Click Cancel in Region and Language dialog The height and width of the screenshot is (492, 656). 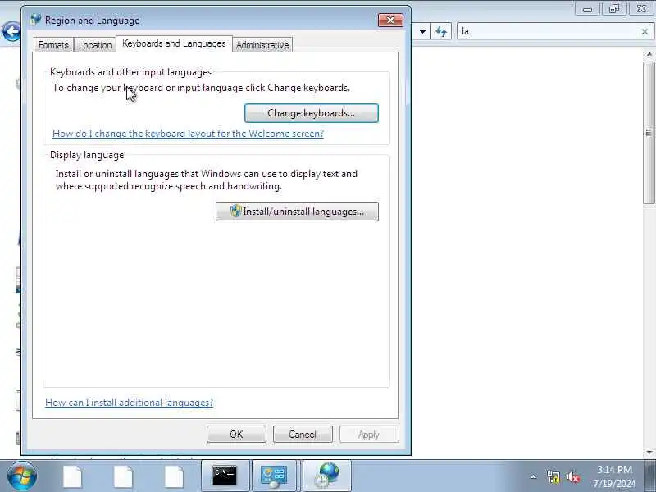coord(303,435)
